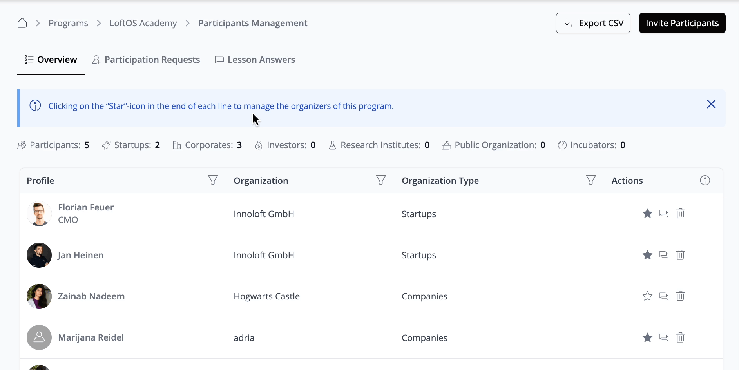
Task: Remove Marijana Reidel with trash icon
Action: pyautogui.click(x=680, y=337)
